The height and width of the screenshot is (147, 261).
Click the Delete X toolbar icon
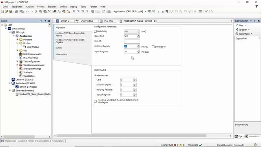coord(49,11)
